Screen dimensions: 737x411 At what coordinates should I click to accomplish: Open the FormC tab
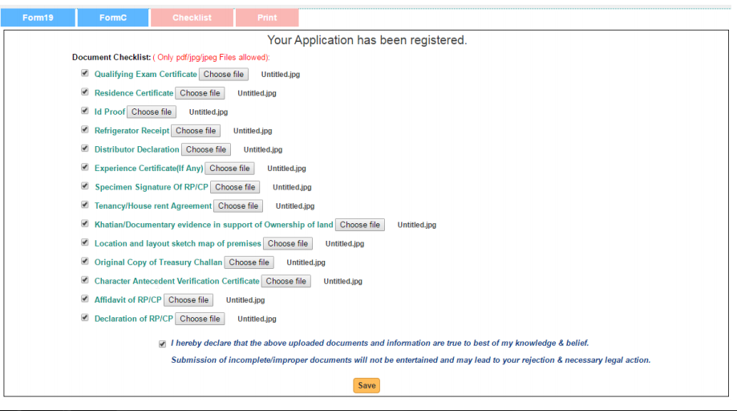(113, 18)
